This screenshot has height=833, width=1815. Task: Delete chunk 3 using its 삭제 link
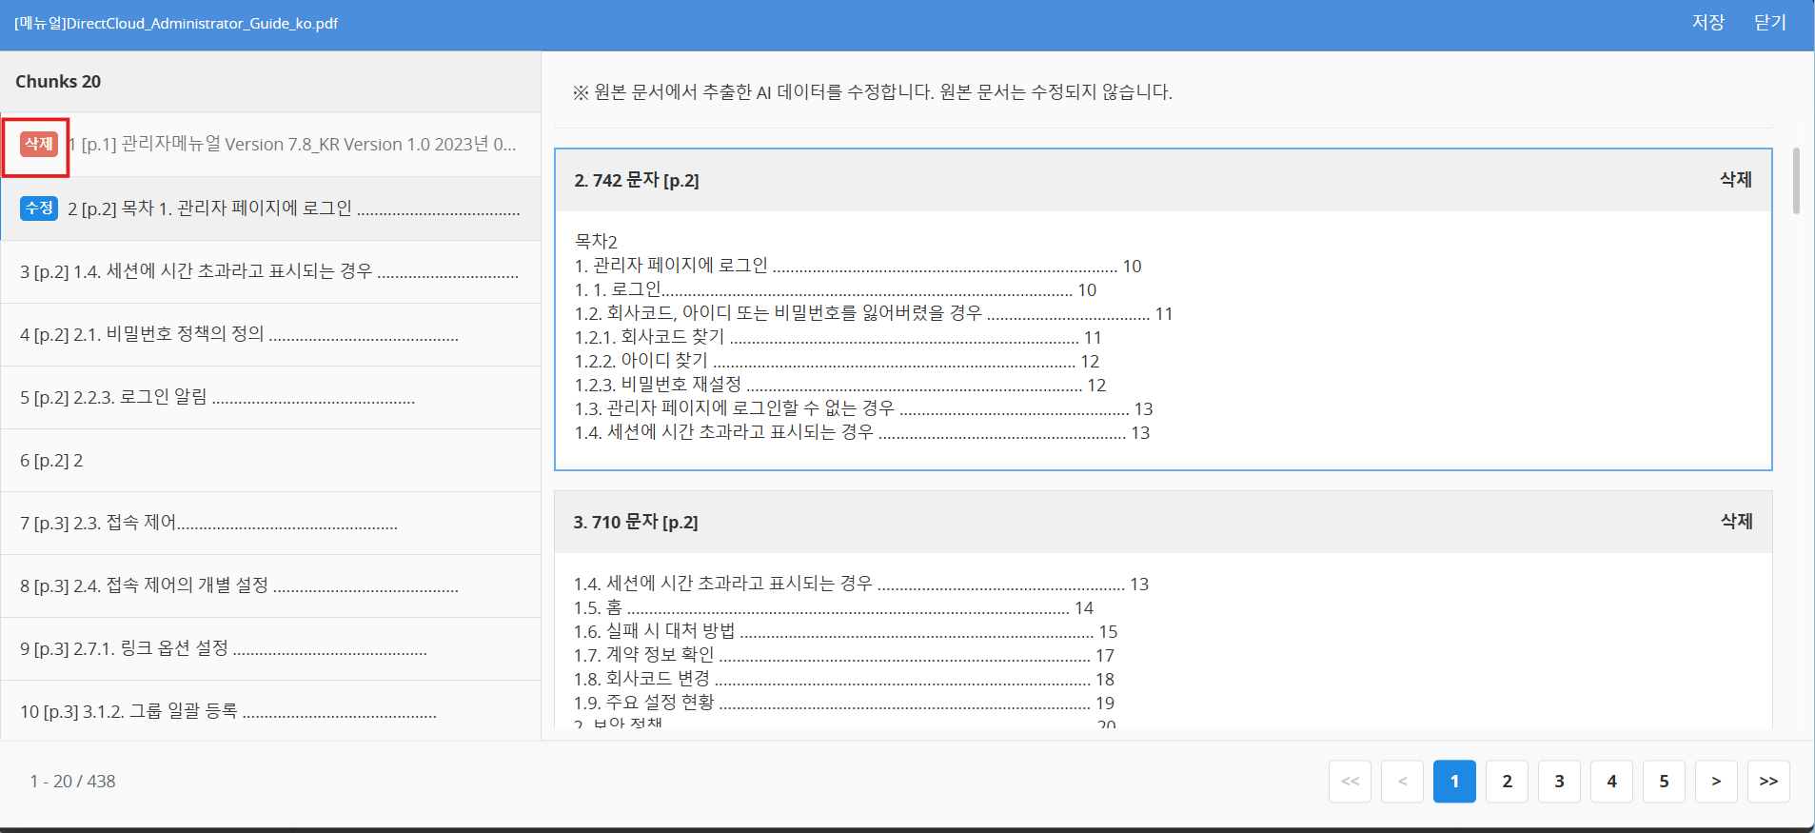click(1736, 522)
